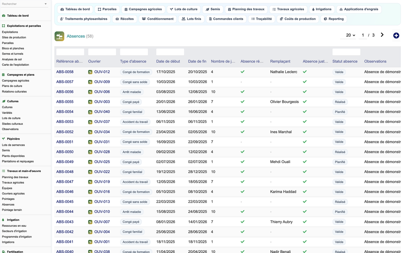Click worker icon next to OUV-022
Image resolution: width=408 pixels, height=253 pixels.
click(90, 172)
